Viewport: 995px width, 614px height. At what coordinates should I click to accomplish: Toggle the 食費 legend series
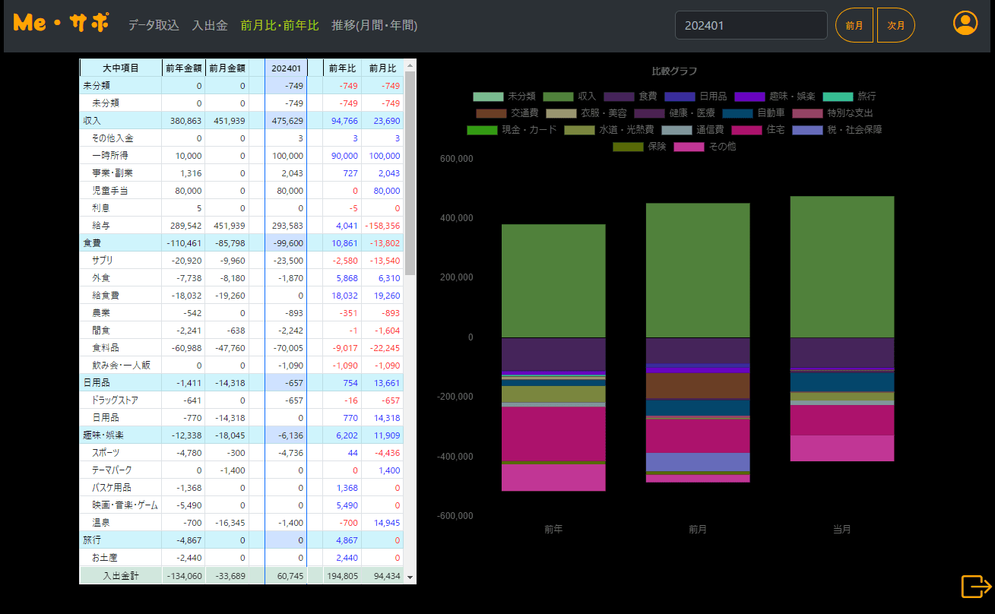pos(631,97)
